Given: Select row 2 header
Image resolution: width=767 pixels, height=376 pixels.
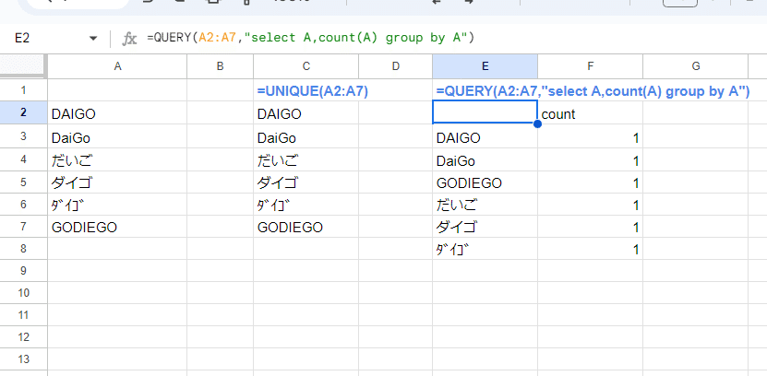Looking at the screenshot, I should click(x=23, y=112).
